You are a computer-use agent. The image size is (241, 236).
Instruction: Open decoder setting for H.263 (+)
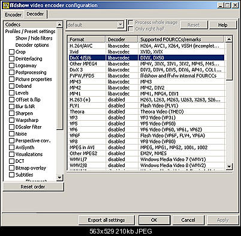122,100
